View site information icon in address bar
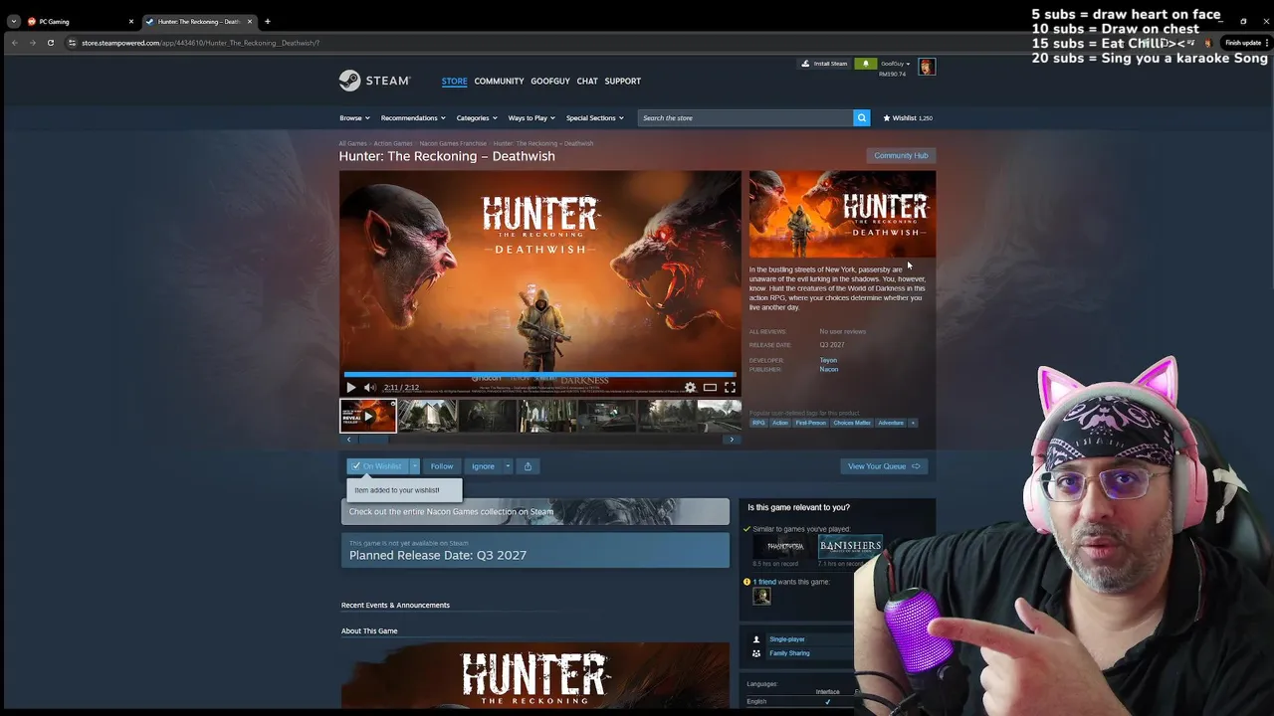1274x716 pixels. (72, 43)
